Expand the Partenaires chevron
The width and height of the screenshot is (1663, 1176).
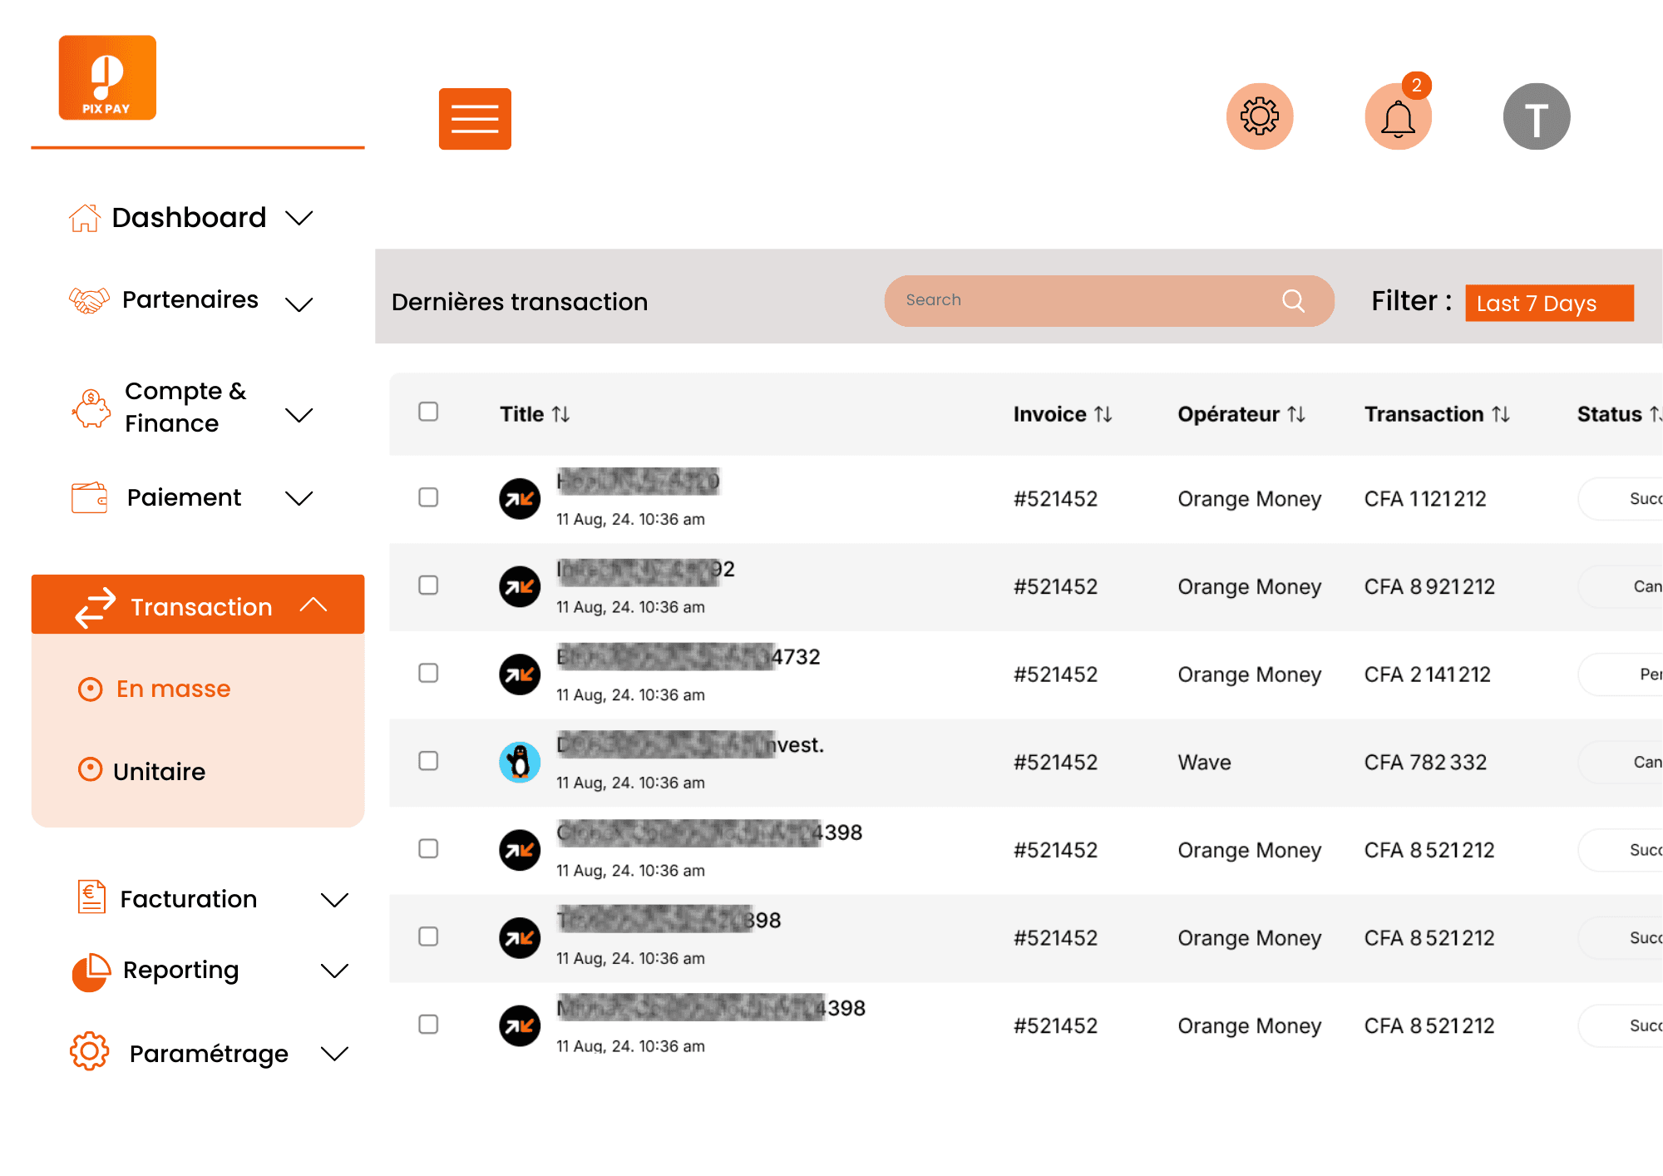[x=299, y=304]
